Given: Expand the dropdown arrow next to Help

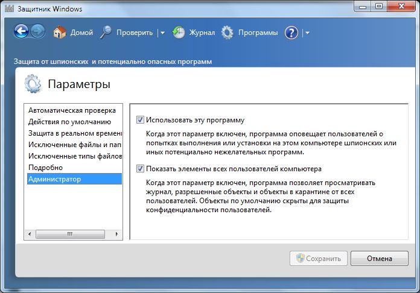Looking at the screenshot, I should [x=307, y=33].
